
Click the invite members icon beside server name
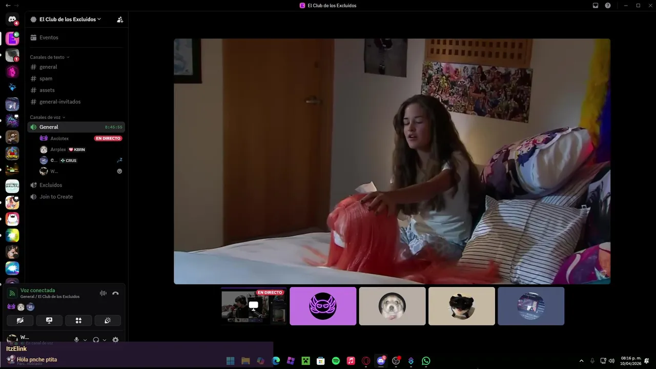click(120, 19)
